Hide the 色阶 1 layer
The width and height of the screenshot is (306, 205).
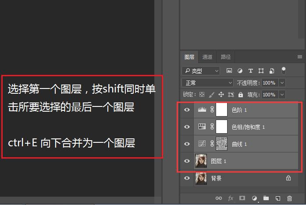(x=187, y=110)
